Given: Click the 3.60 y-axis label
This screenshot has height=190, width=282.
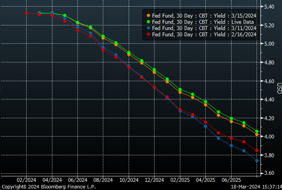Looking at the screenshot, I should coord(269,173).
